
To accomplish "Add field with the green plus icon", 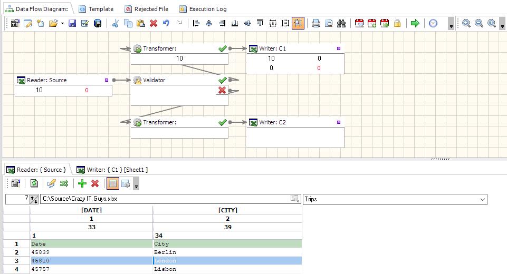I will [x=82, y=183].
